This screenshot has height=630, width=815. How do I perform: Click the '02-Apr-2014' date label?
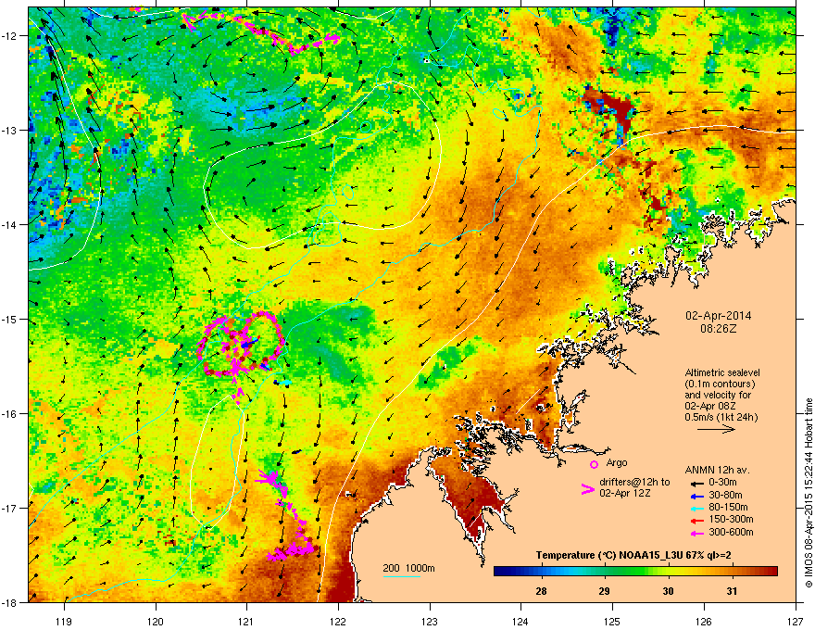tap(719, 316)
